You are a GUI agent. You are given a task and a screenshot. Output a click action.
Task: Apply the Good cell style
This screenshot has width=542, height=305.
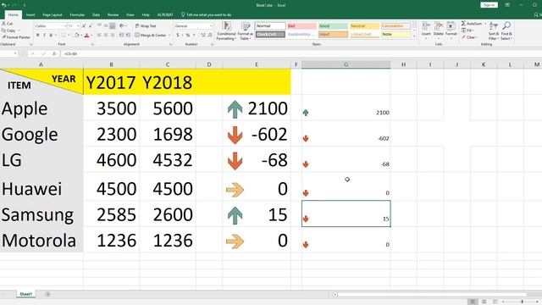(333, 26)
